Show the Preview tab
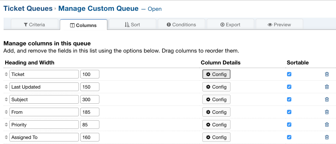Screen dimensions: 336x144 tap(279, 24)
